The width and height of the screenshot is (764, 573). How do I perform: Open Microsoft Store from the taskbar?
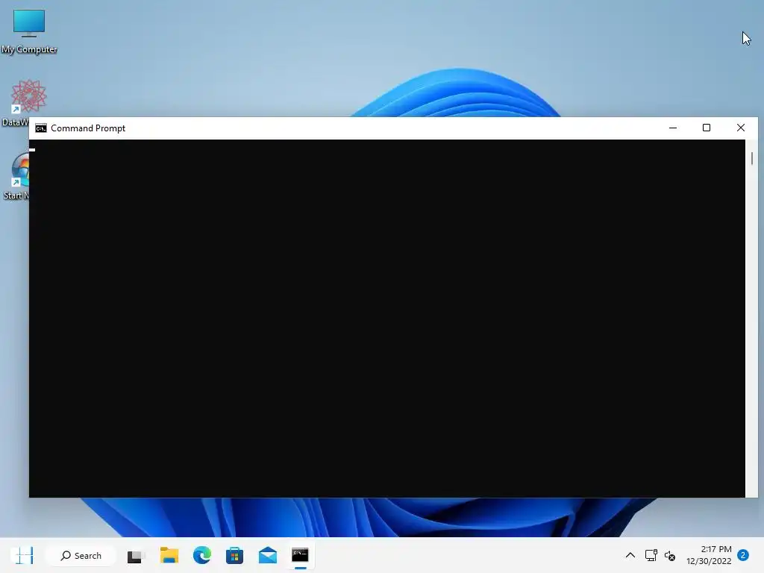click(234, 555)
